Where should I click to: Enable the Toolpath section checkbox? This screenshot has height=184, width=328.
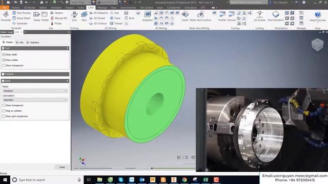coord(3,74)
